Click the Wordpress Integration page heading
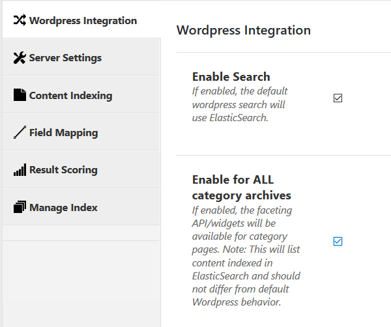Screen dimensions: 391x327 (x=244, y=31)
